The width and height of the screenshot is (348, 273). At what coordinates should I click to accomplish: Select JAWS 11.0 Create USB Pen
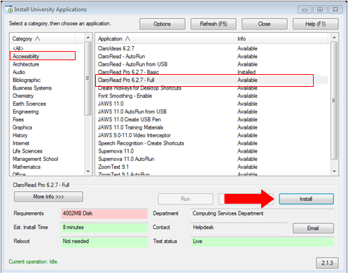[211, 120]
